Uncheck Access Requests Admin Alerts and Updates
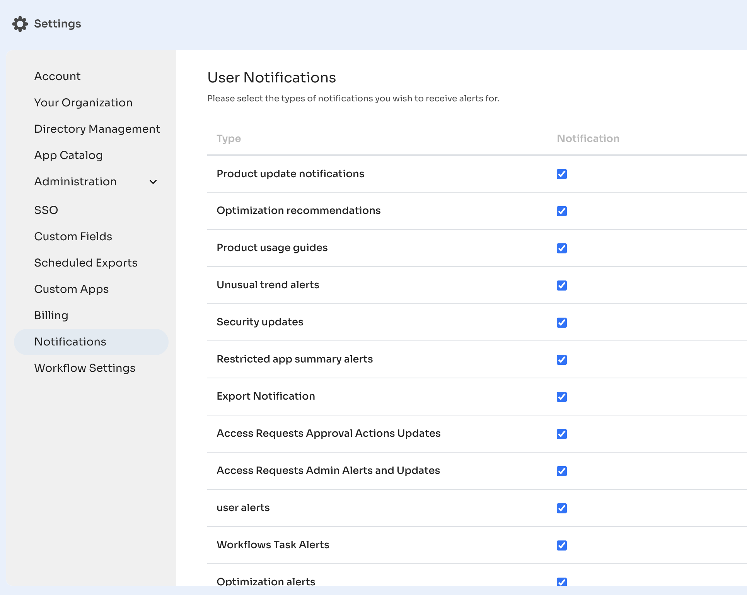Screen dimensions: 747x595 (562, 471)
